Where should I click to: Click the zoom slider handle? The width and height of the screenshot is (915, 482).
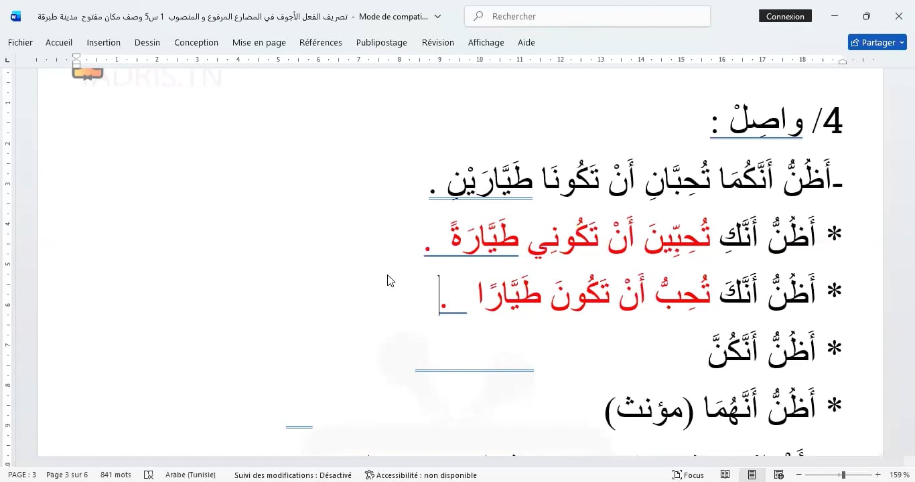click(x=843, y=475)
